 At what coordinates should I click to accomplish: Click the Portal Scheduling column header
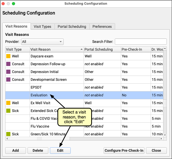click(102, 49)
